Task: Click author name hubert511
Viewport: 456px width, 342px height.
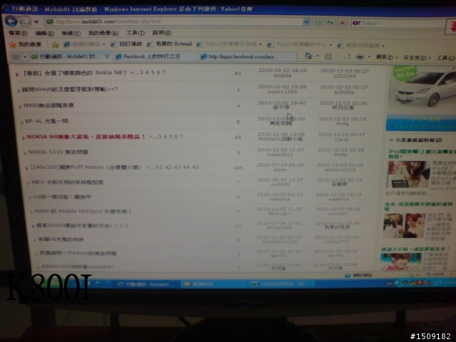Action: (280, 155)
